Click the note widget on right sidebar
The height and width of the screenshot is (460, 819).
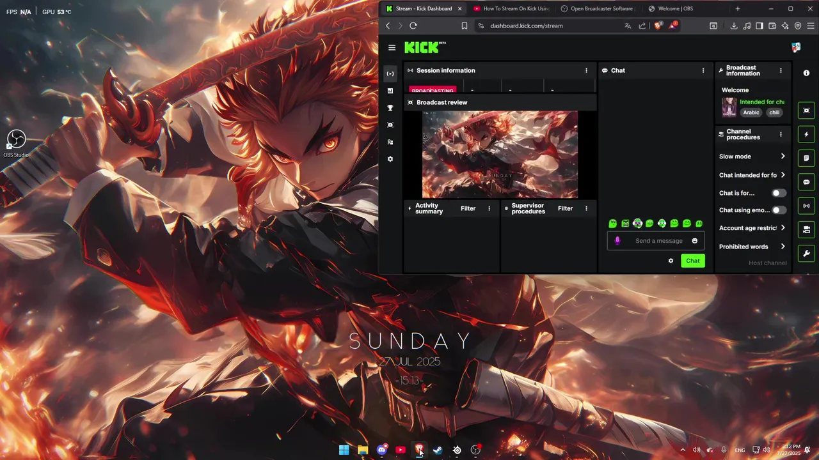806,158
